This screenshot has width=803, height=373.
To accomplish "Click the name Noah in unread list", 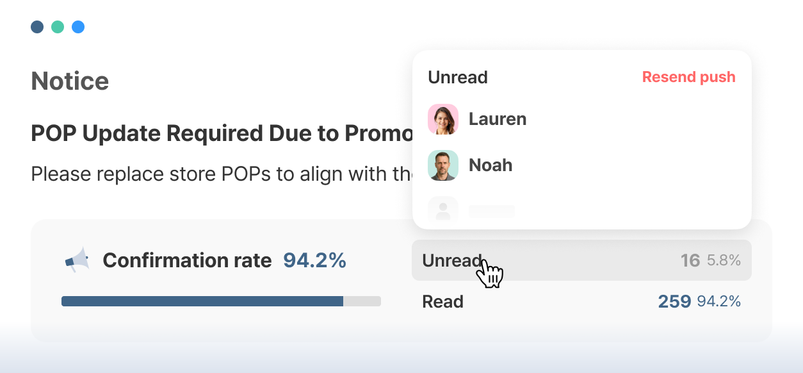I will click(x=491, y=165).
